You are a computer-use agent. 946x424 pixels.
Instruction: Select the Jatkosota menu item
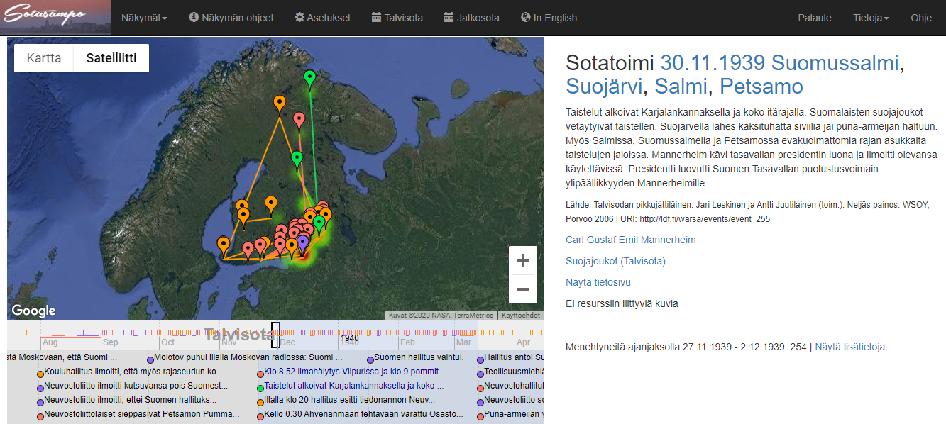471,18
